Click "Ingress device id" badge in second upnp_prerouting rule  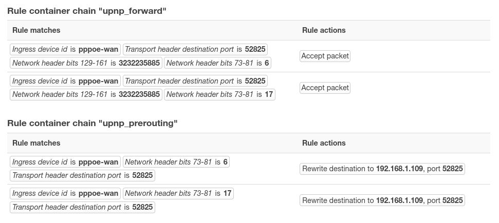point(65,194)
